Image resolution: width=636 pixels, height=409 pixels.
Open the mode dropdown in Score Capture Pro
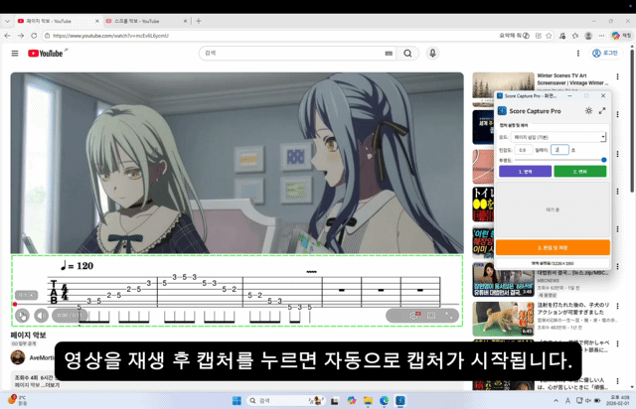(559, 137)
